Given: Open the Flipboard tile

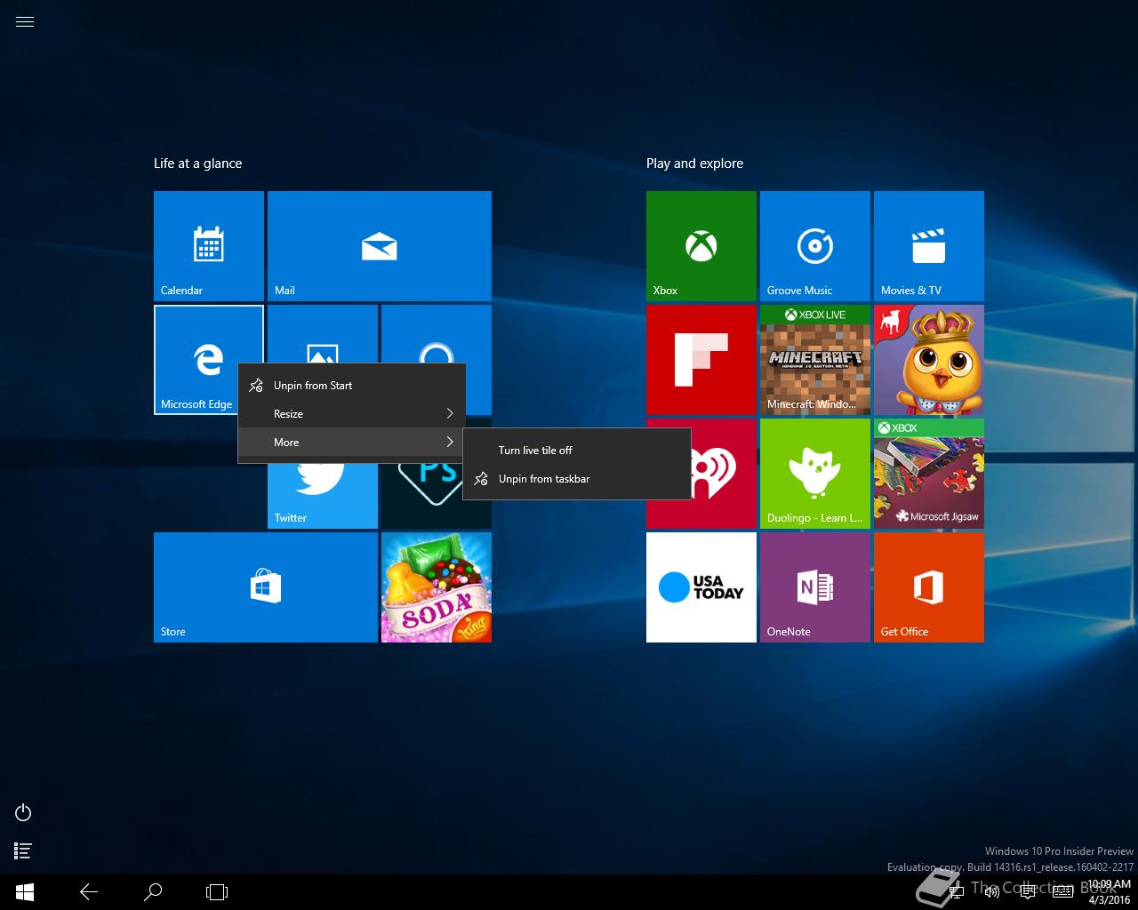Looking at the screenshot, I should click(701, 360).
